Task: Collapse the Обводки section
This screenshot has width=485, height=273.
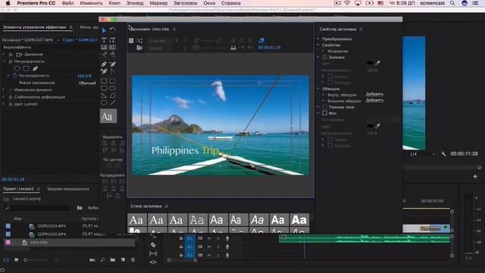Action: (x=318, y=89)
